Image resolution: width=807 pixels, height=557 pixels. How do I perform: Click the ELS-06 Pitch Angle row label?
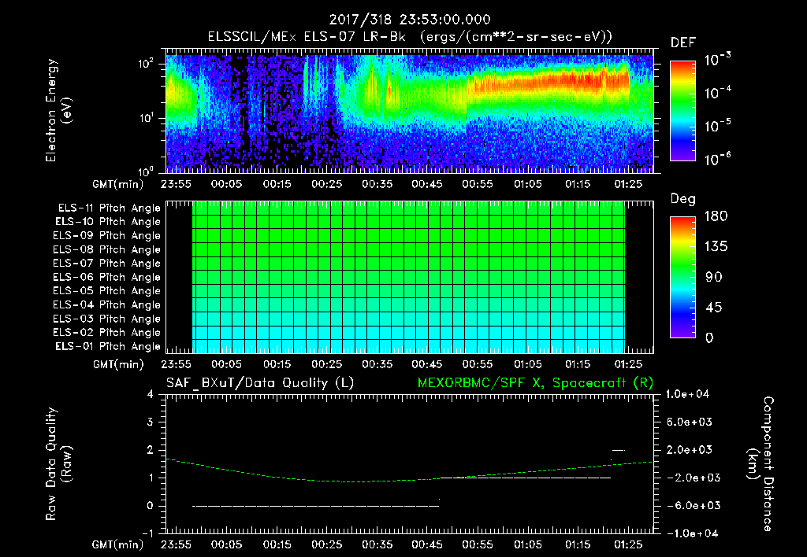(x=107, y=278)
